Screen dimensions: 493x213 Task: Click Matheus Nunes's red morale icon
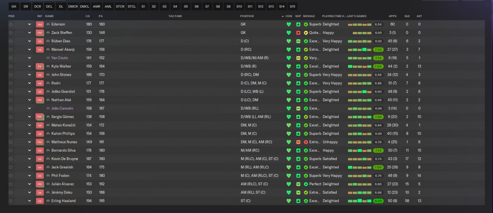(x=306, y=142)
